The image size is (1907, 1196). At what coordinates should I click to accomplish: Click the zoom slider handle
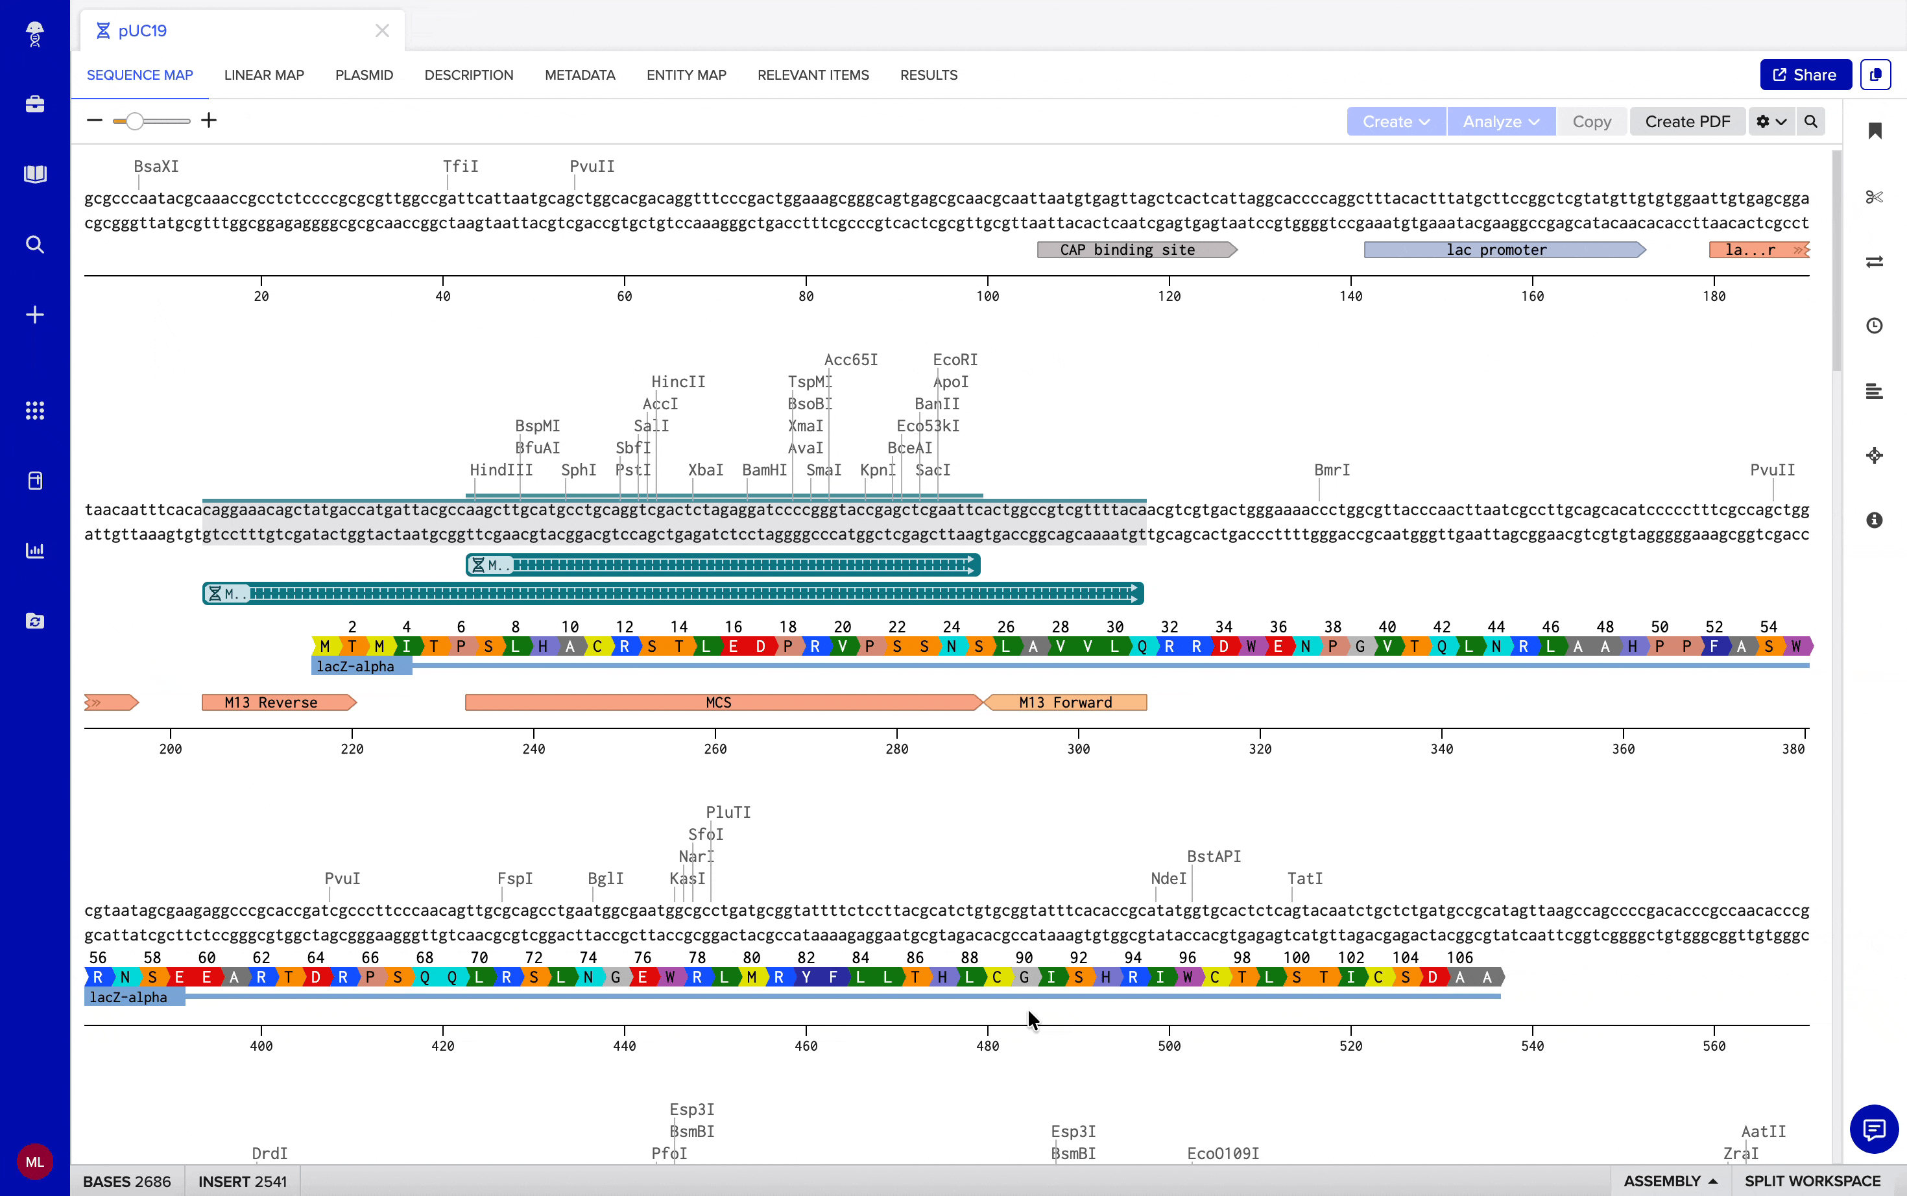click(136, 121)
